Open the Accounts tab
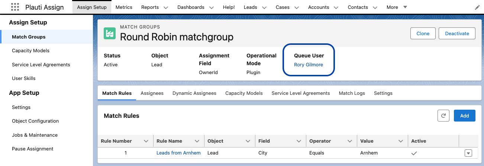This screenshot has height=166, width=484. click(319, 7)
